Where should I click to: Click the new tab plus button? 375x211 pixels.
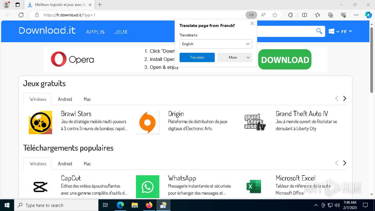[100, 5]
